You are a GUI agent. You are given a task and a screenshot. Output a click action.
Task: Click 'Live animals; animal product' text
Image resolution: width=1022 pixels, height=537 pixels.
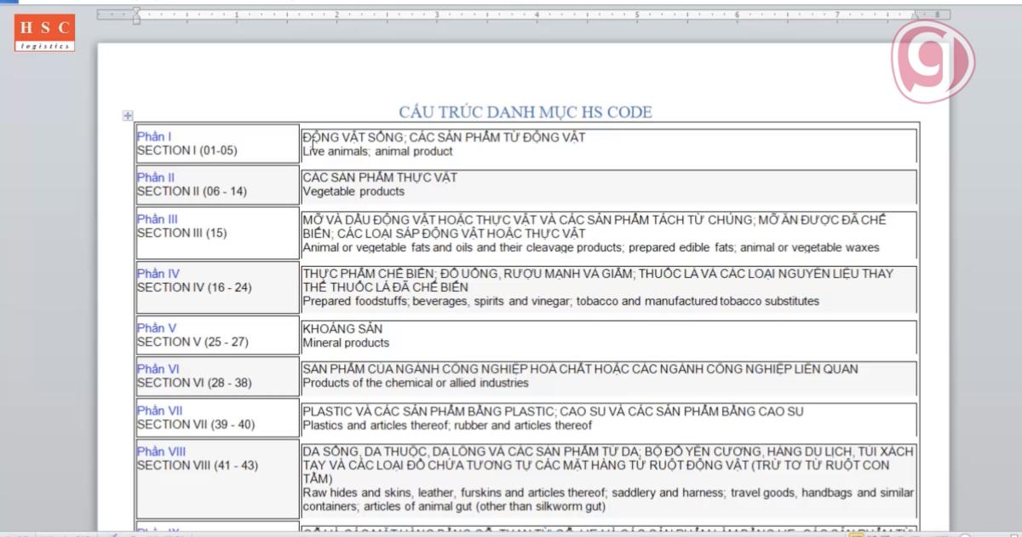[377, 151]
